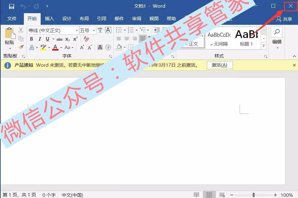Click the Paste clipboard icon
Viewport: 298px width, 198px height.
[x=9, y=33]
